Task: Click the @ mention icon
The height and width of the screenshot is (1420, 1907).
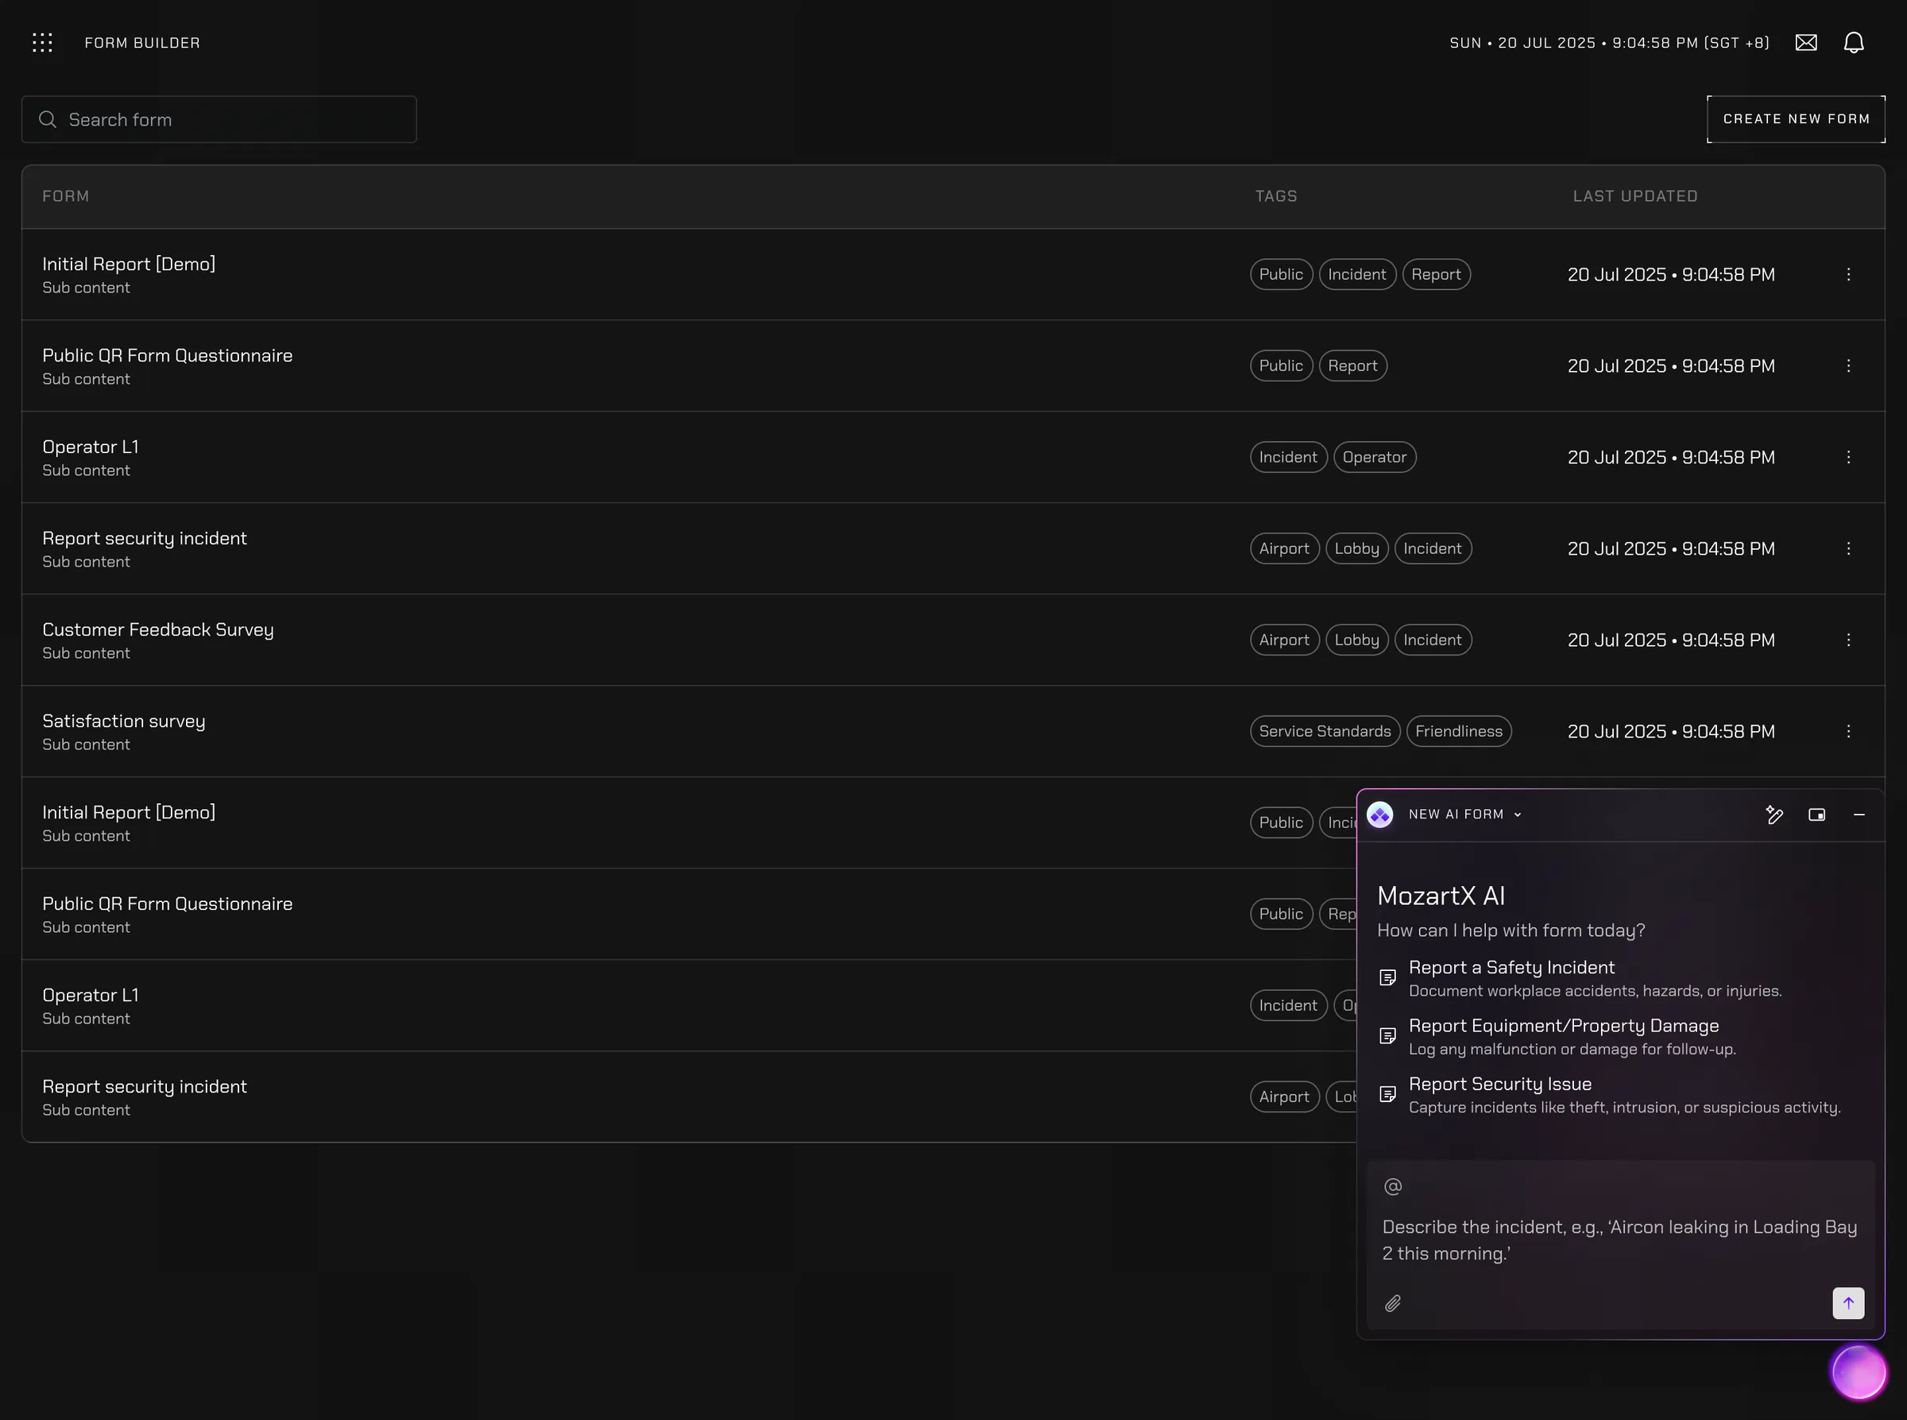Action: pyautogui.click(x=1393, y=1186)
